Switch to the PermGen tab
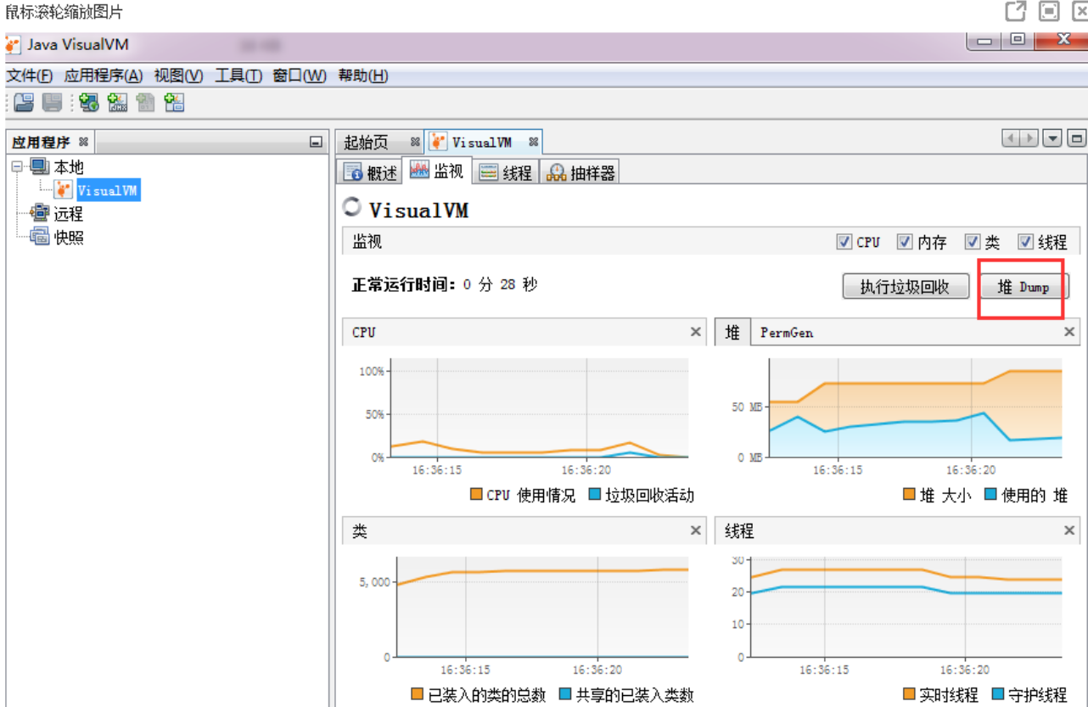Viewport: 1088px width, 707px height. pos(786,332)
